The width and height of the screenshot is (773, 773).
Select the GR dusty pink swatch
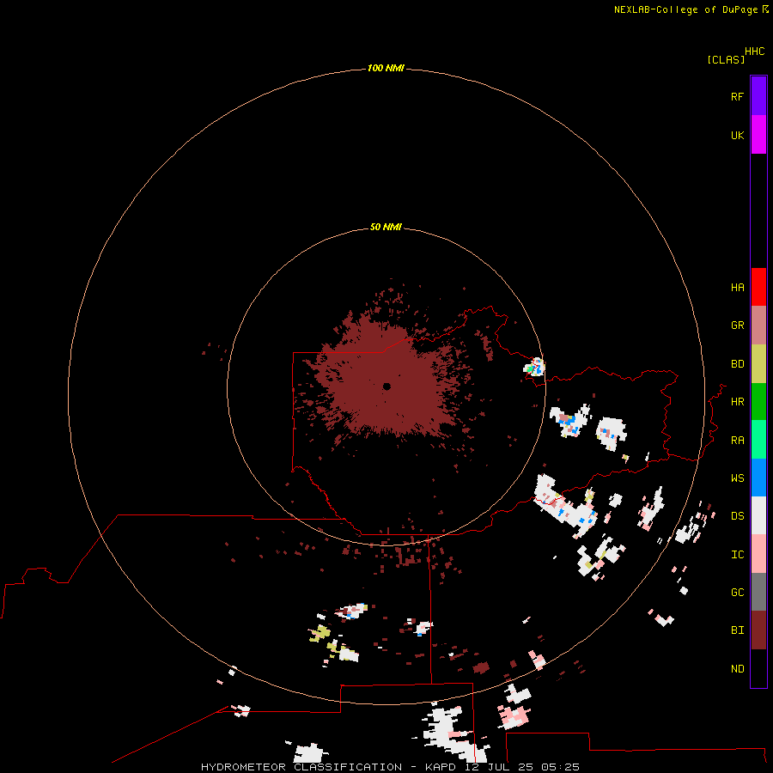758,325
